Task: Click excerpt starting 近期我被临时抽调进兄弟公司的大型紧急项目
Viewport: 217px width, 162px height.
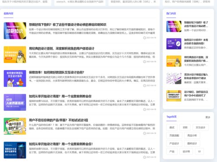Action: click(x=92, y=79)
